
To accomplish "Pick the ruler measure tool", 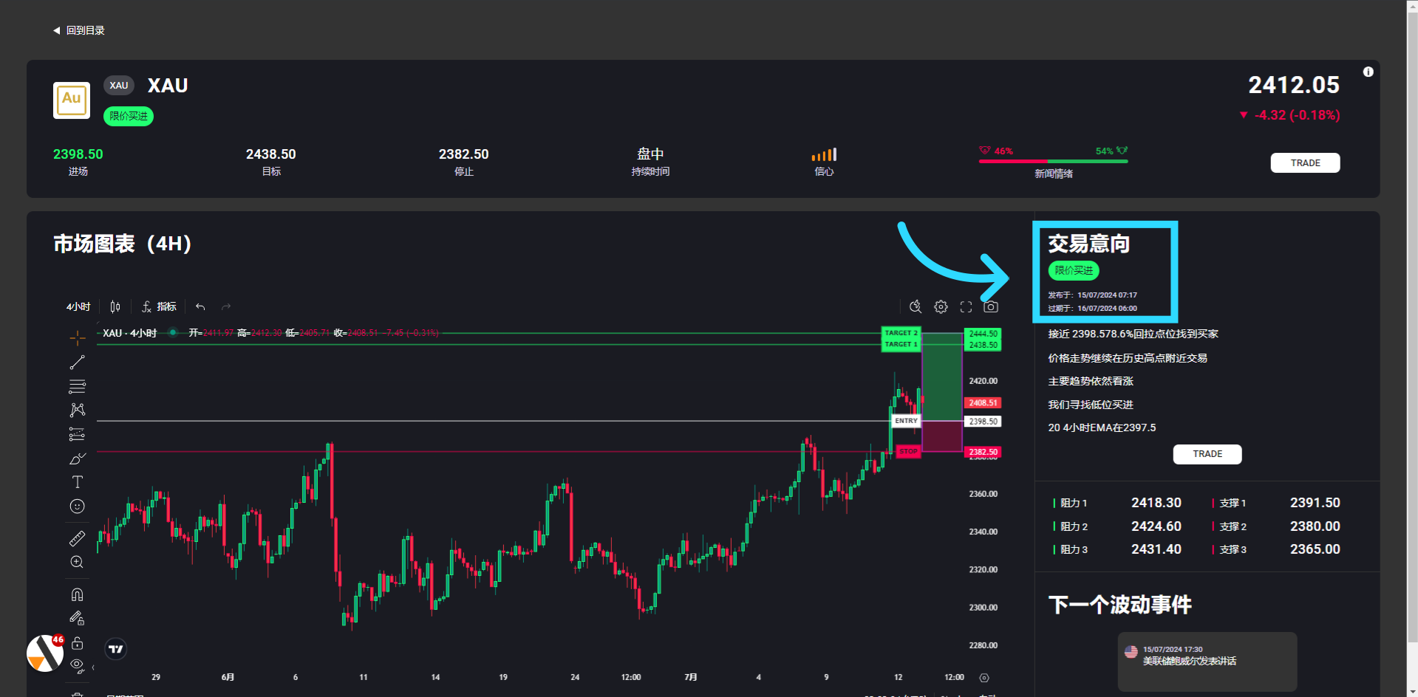I will click(77, 538).
